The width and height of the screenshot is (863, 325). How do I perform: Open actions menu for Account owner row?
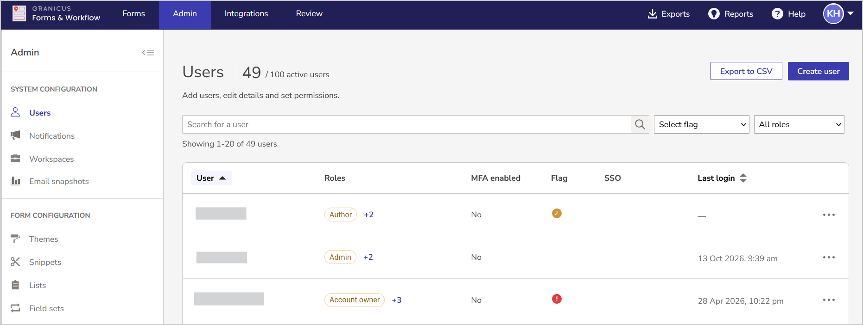coord(829,300)
